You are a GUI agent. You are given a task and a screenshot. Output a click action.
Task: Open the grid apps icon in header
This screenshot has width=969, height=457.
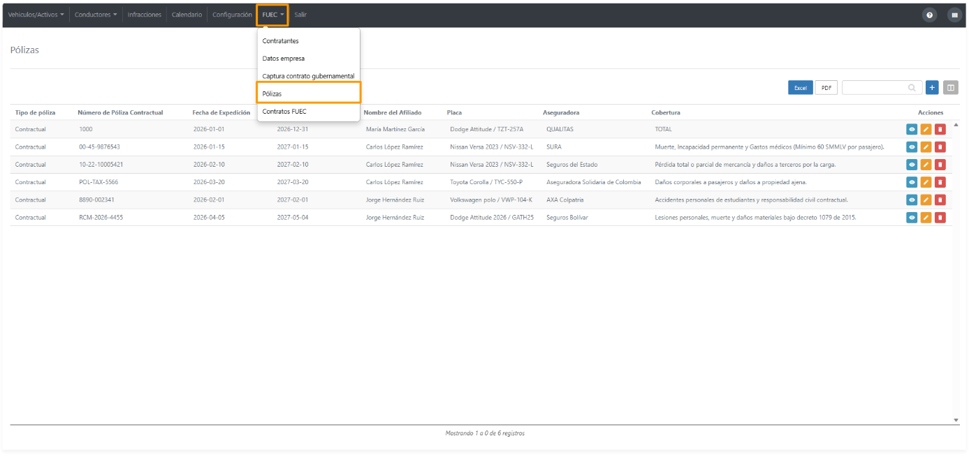tap(954, 15)
